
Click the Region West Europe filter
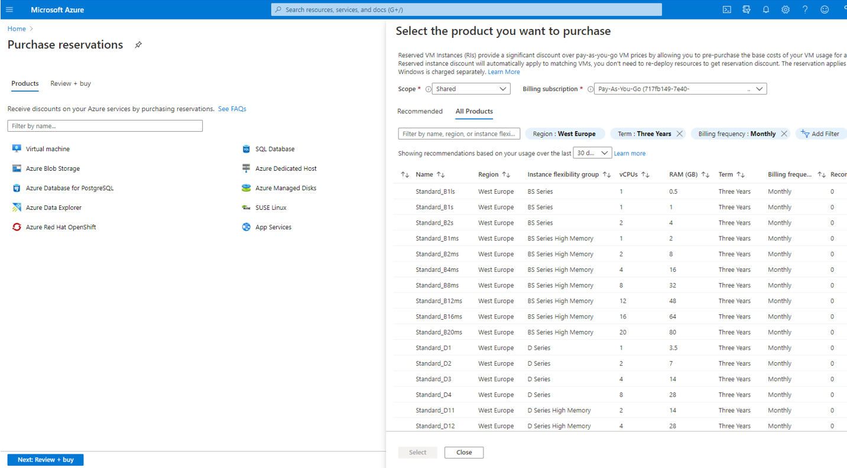tap(564, 134)
